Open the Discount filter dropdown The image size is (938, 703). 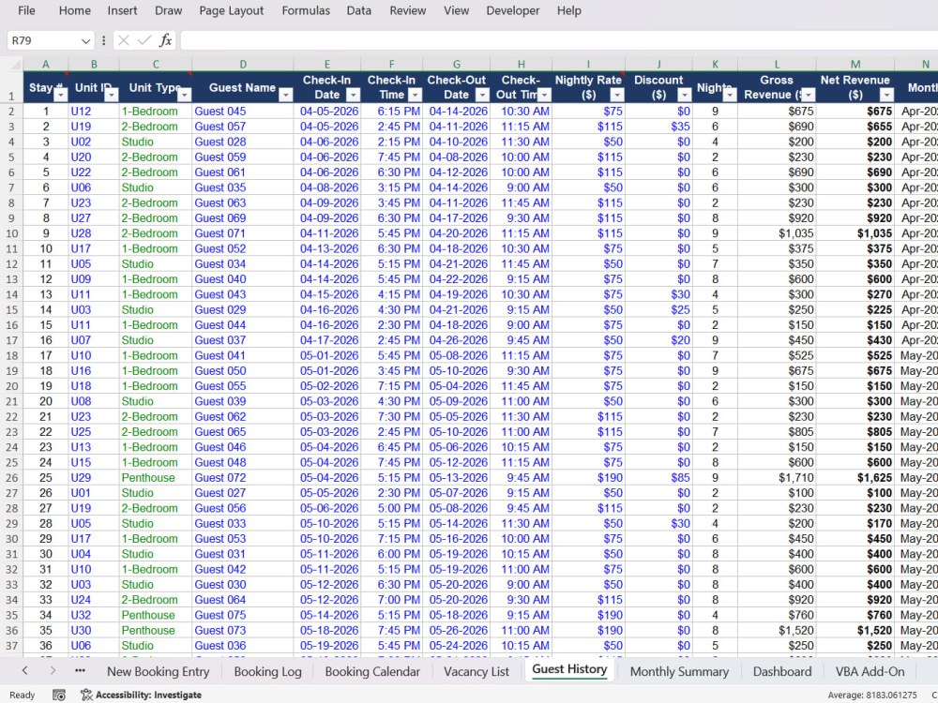[685, 95]
